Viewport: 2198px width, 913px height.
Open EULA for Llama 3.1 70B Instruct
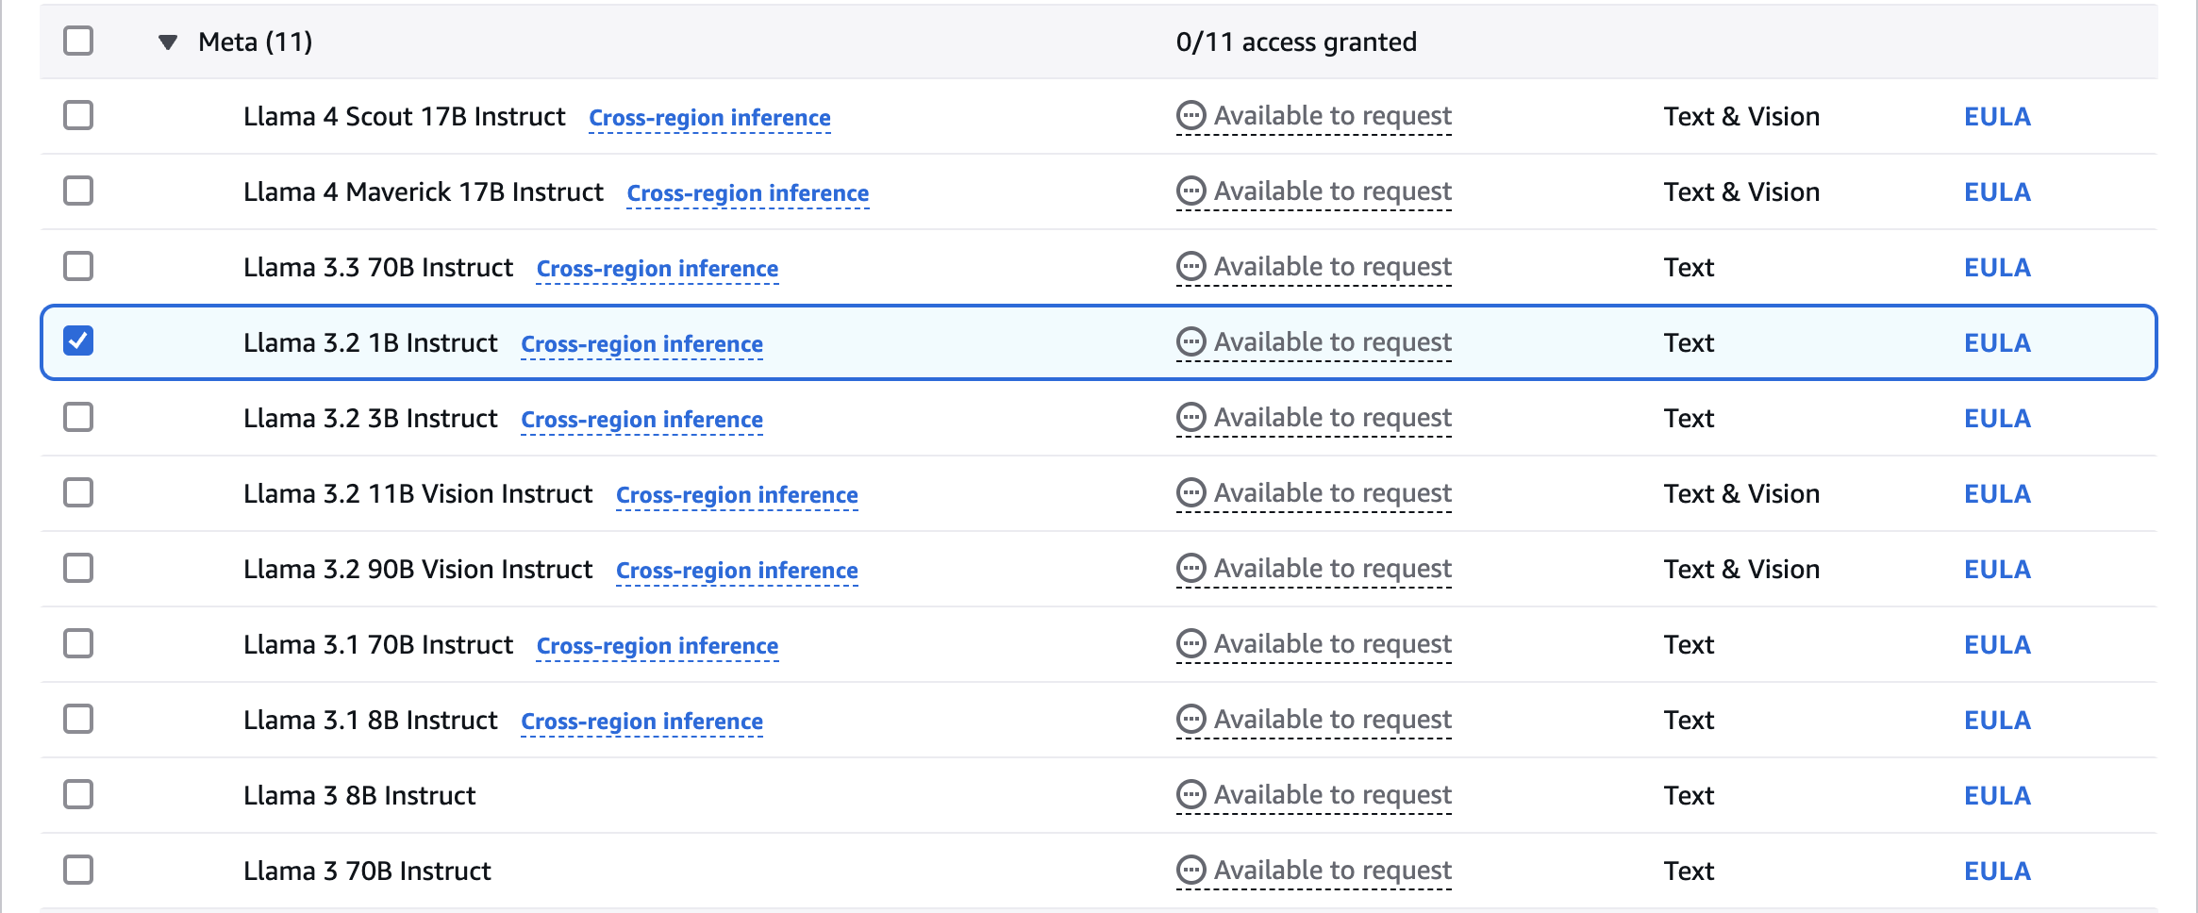[1997, 645]
